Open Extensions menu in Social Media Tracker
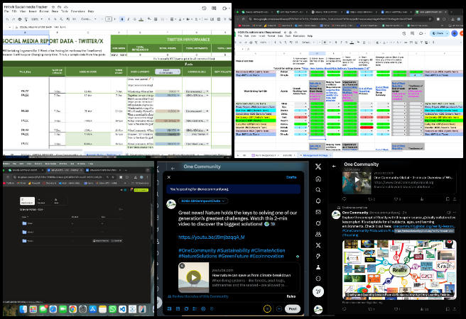This screenshot has width=466, height=319. [78, 11]
